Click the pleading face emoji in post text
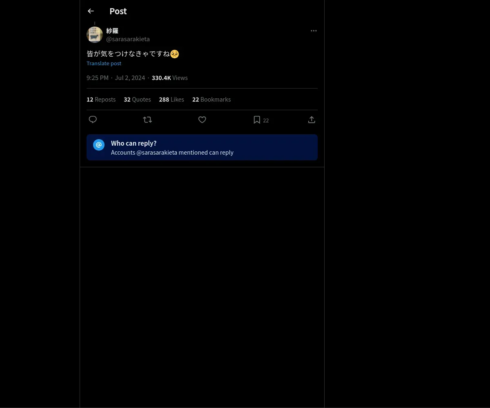The height and width of the screenshot is (408, 490). click(174, 54)
